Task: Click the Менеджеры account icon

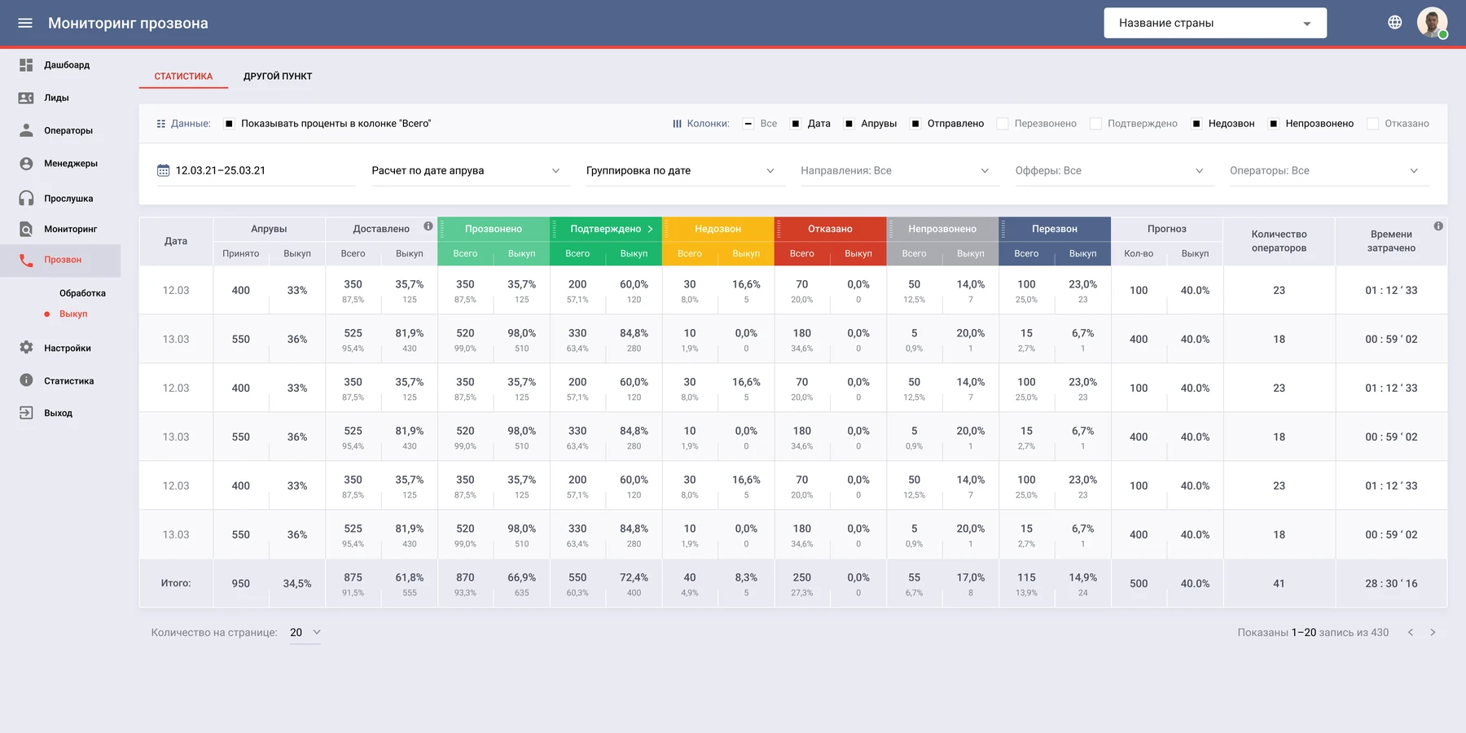Action: pos(26,164)
